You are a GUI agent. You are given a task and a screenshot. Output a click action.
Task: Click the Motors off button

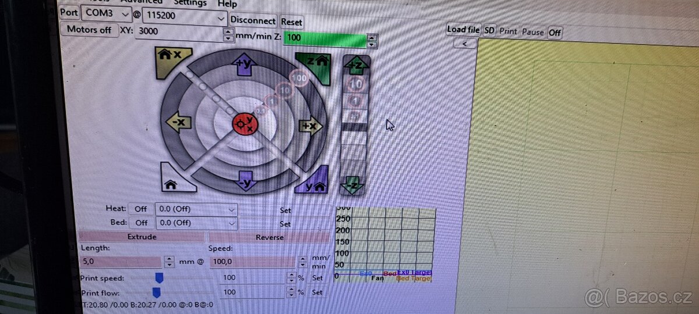[89, 30]
